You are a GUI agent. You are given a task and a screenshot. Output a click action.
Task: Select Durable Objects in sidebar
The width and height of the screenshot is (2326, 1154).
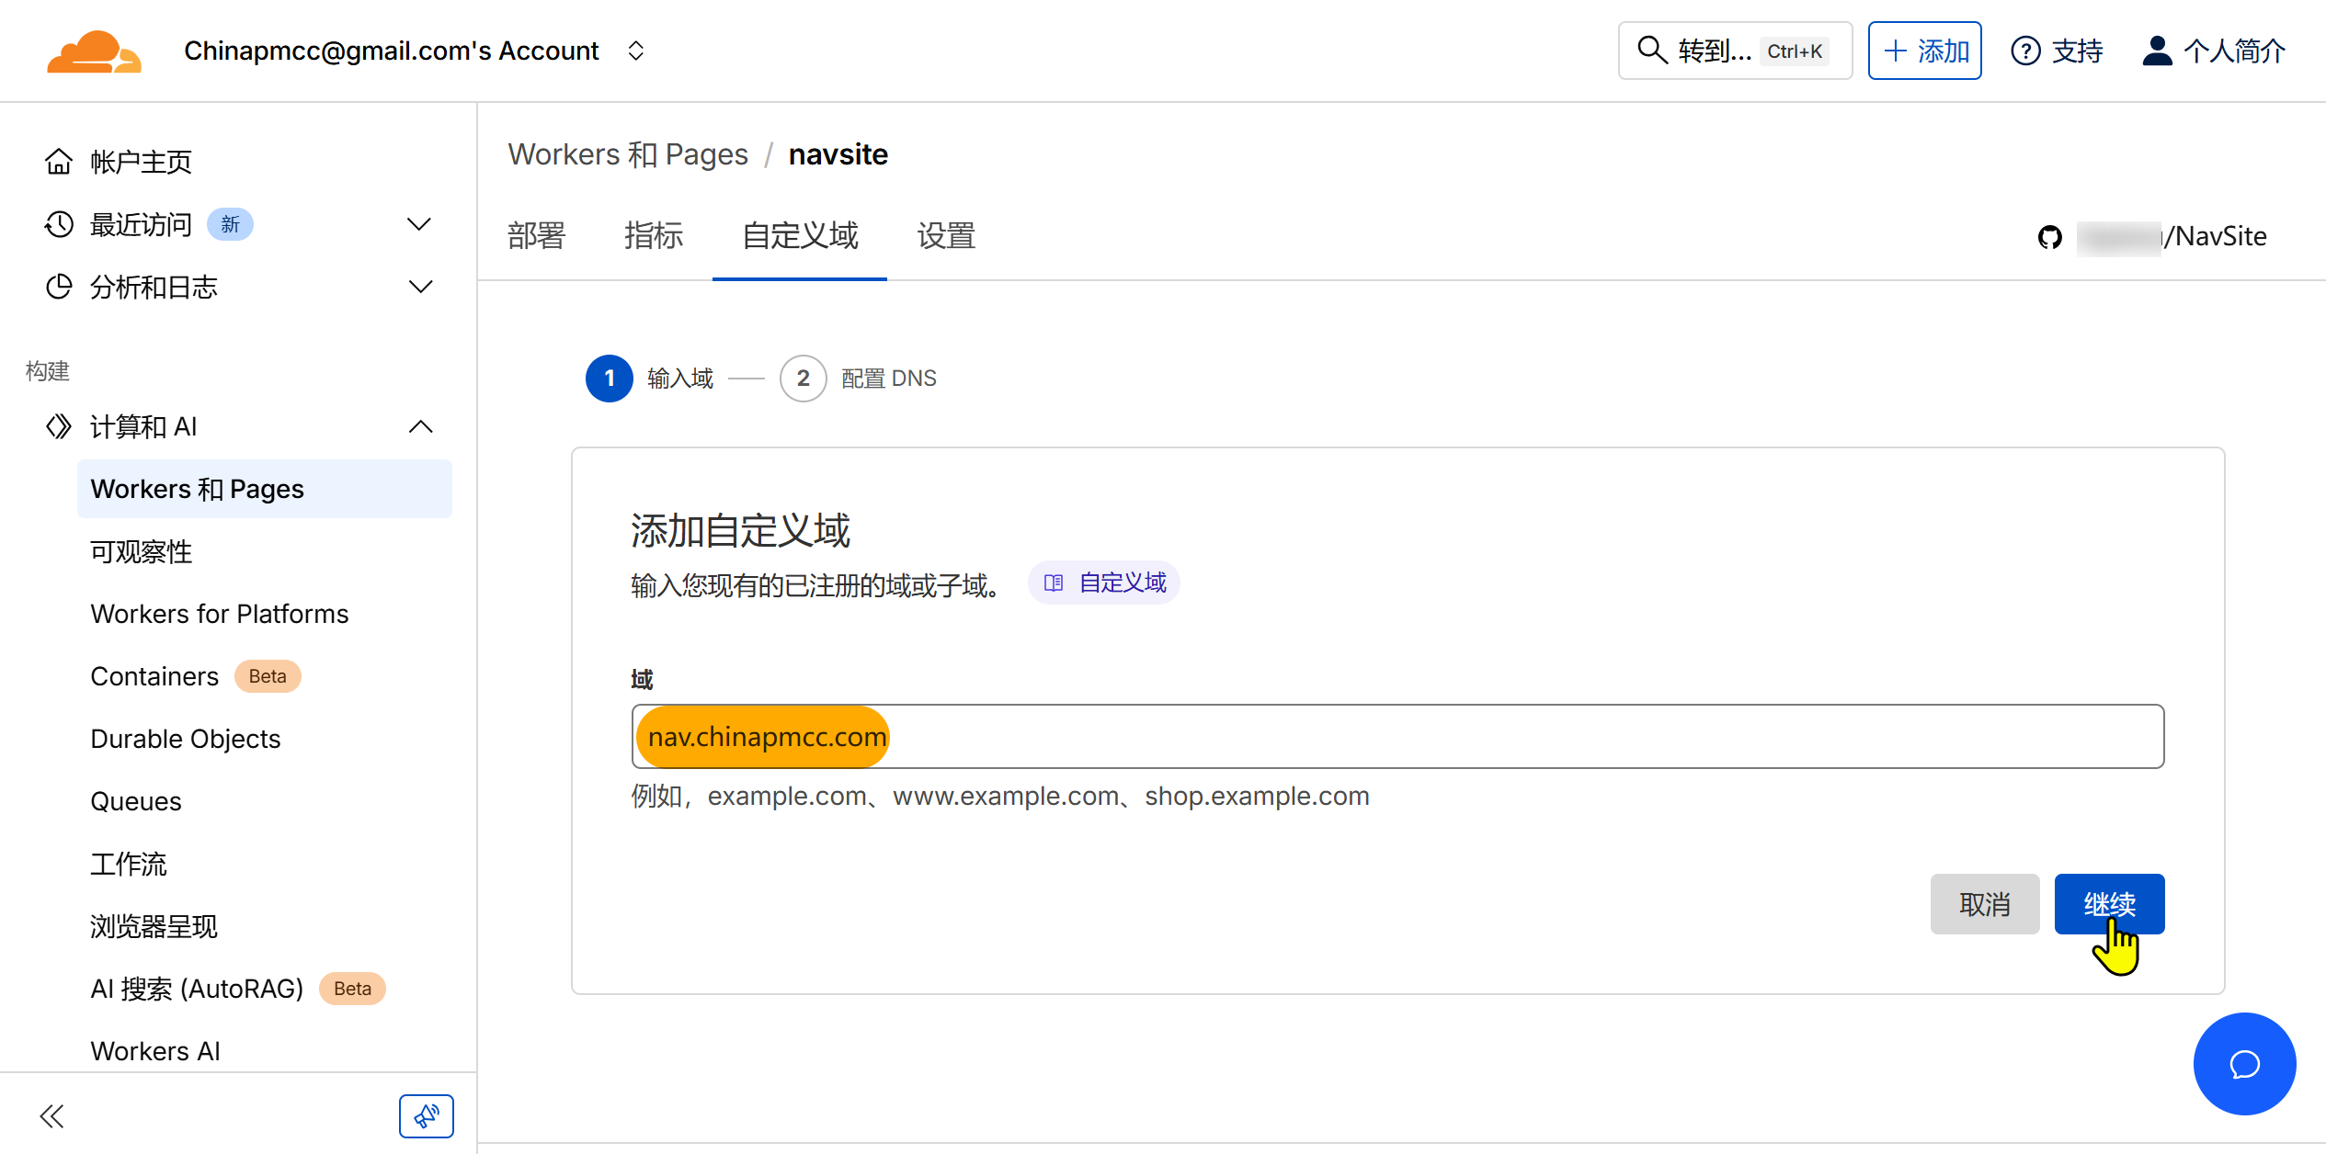pyautogui.click(x=186, y=739)
